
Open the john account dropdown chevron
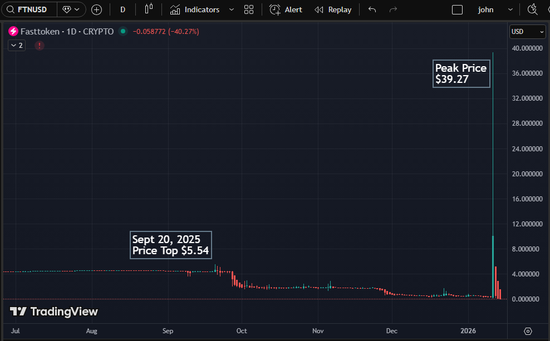pyautogui.click(x=510, y=9)
